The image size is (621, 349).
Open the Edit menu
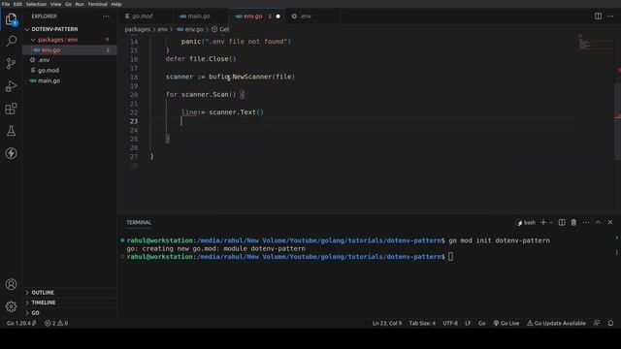point(17,4)
